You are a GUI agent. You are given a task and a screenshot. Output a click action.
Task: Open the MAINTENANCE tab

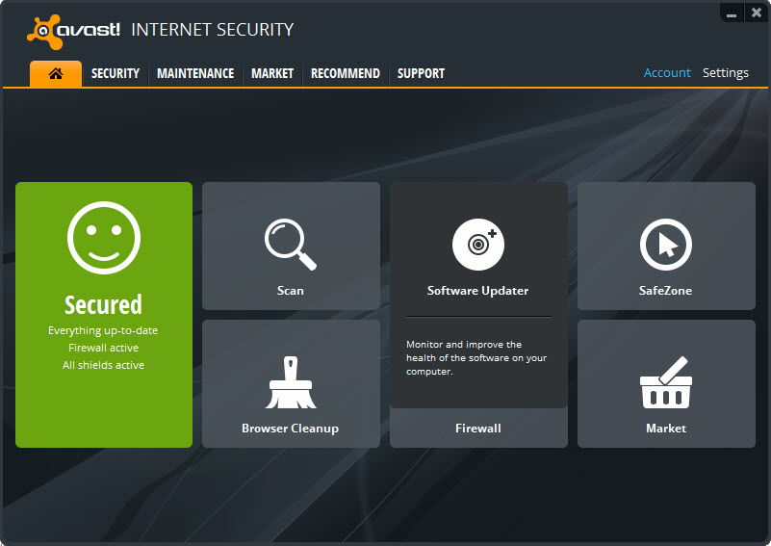[195, 74]
